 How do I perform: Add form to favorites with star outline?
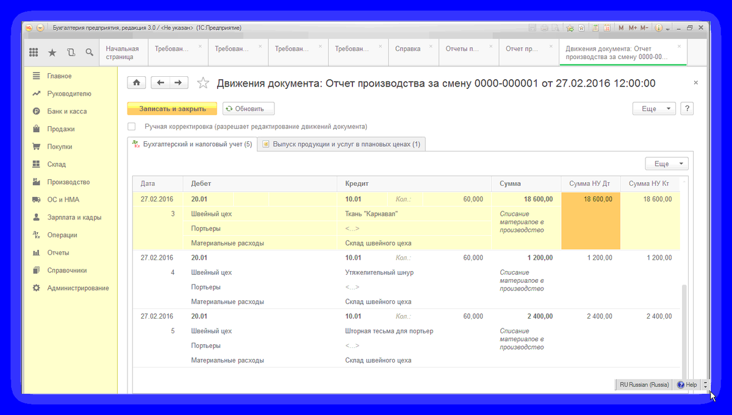point(203,83)
